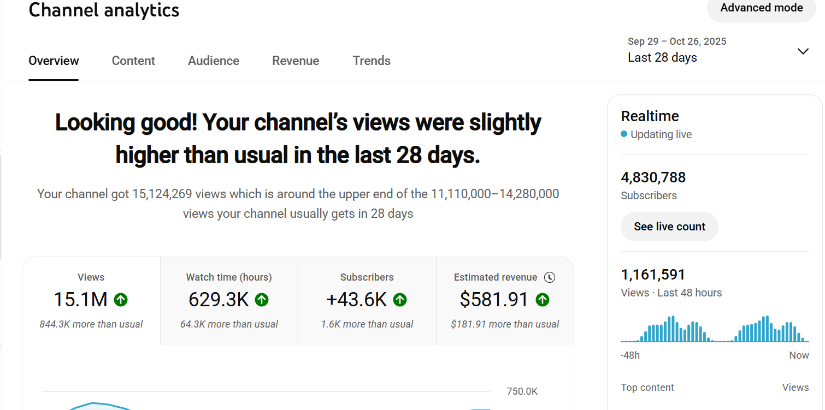Image resolution: width=825 pixels, height=410 pixels.
Task: Click green up arrow beside Estimated revenue
Action: tap(542, 300)
